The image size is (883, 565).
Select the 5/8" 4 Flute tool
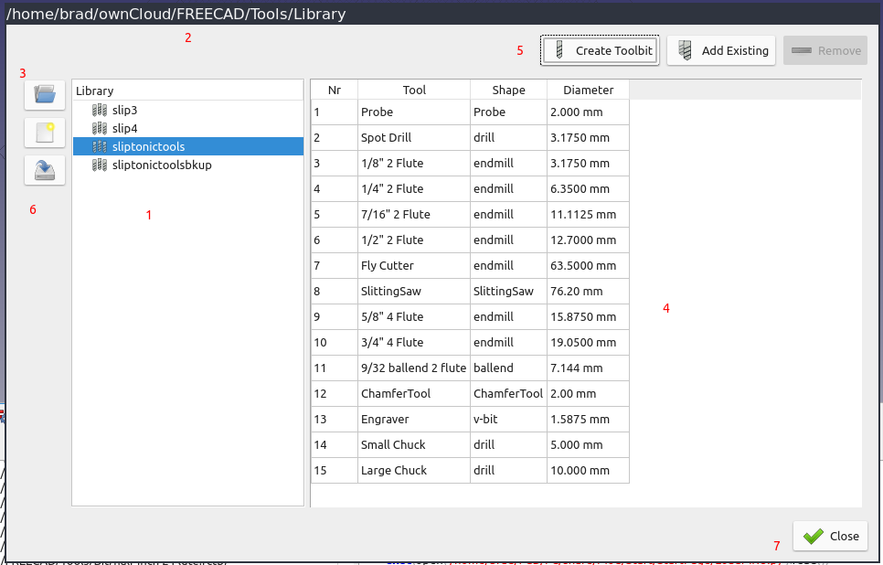tap(414, 317)
